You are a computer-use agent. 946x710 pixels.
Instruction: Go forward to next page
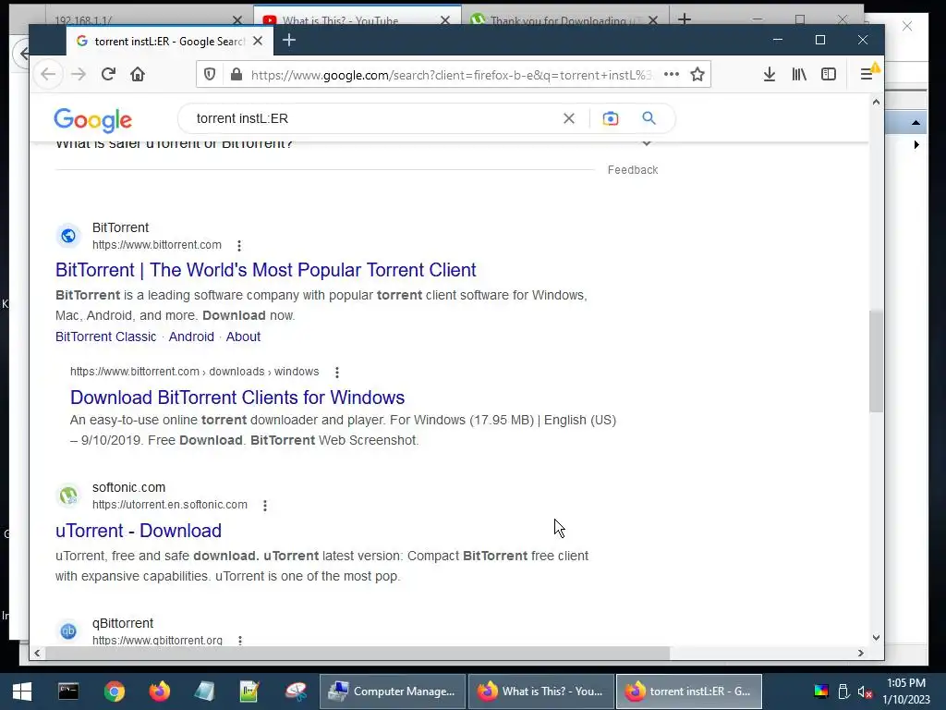pos(79,74)
